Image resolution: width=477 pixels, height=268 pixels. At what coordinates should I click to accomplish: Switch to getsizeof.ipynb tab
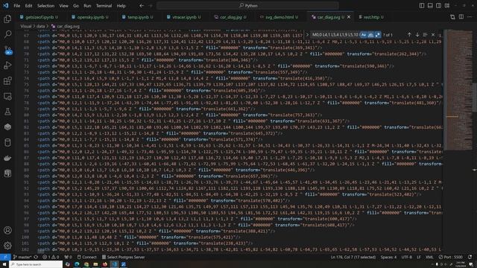point(39,17)
